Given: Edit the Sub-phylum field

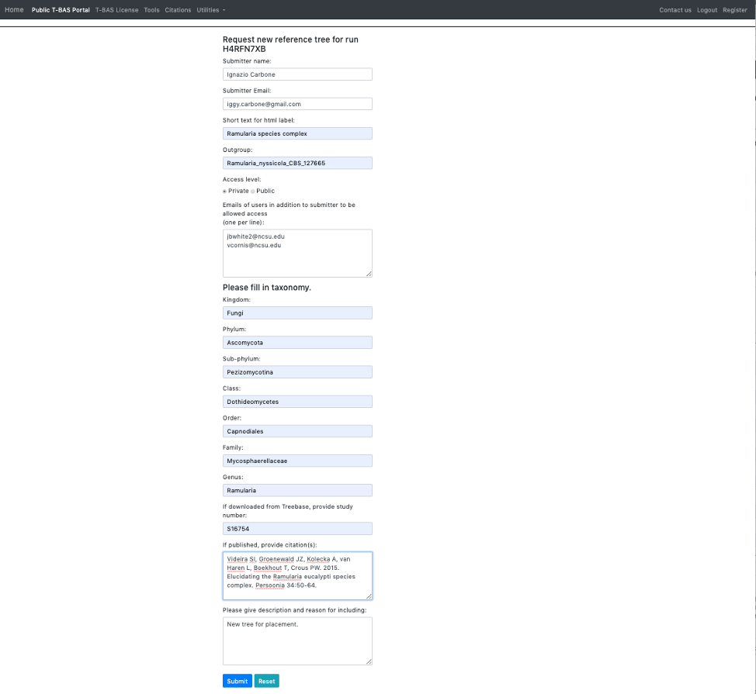Looking at the screenshot, I should [297, 372].
